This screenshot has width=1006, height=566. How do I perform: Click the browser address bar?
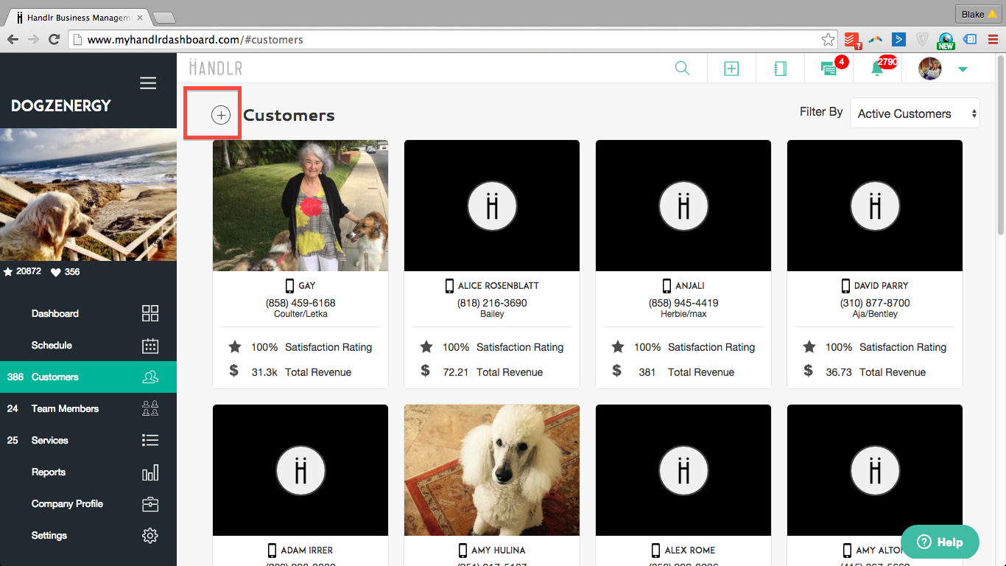coord(442,40)
